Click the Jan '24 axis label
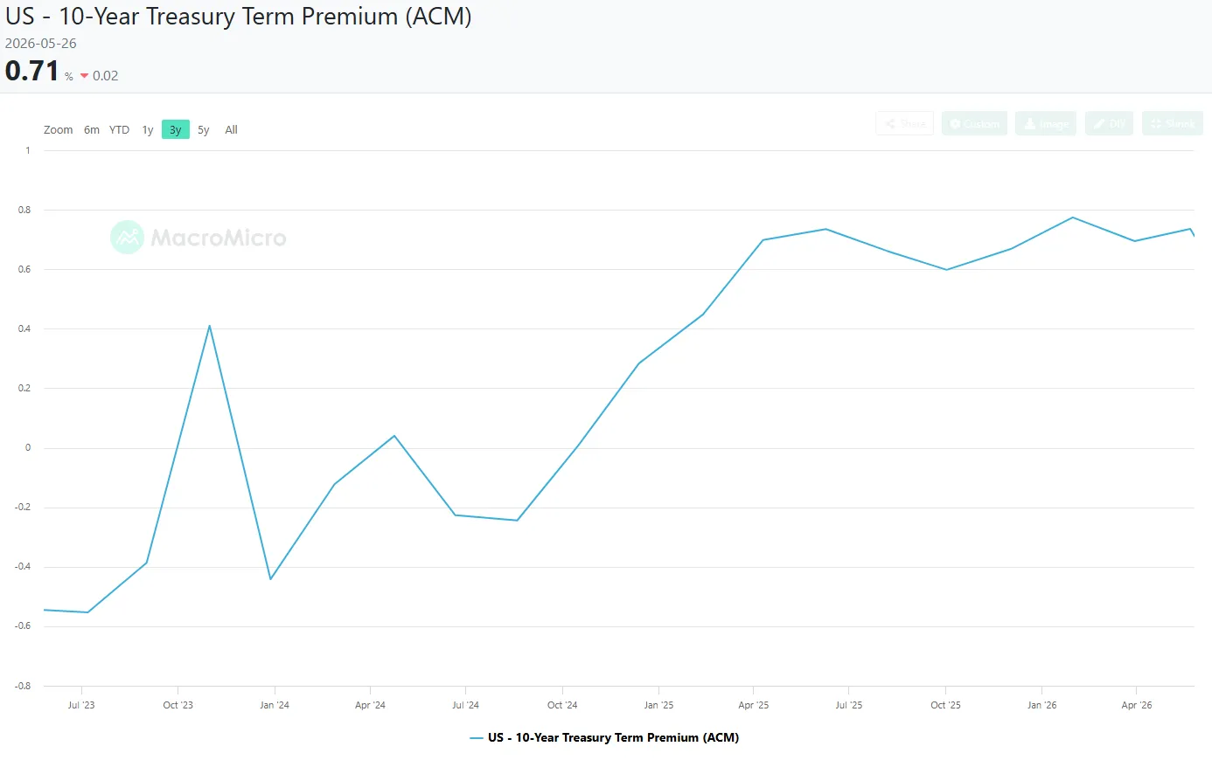The height and width of the screenshot is (767, 1212). tap(275, 705)
